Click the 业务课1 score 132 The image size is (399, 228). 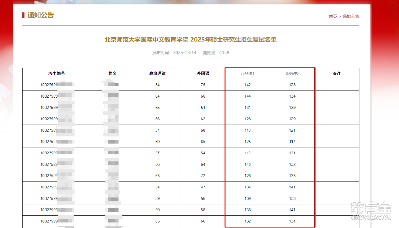click(x=248, y=221)
